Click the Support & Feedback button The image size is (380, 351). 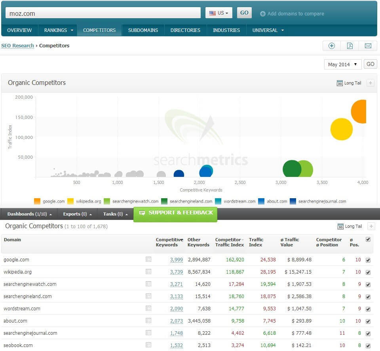175,213
